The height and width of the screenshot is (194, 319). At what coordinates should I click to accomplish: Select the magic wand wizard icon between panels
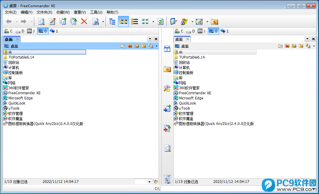point(168,88)
